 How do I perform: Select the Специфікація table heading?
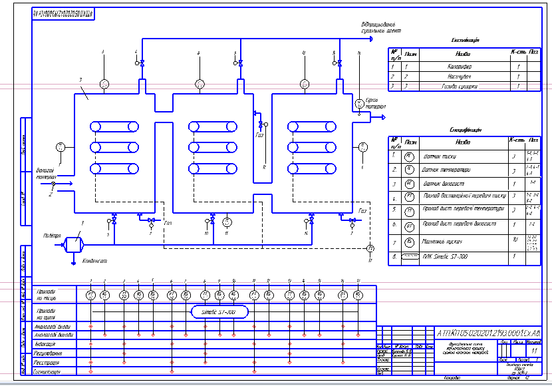[x=466, y=130]
